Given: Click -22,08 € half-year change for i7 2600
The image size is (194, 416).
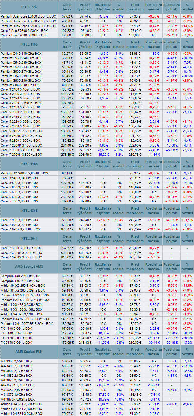Looking at the screenshot, I should pyautogui.click(x=171, y=150).
